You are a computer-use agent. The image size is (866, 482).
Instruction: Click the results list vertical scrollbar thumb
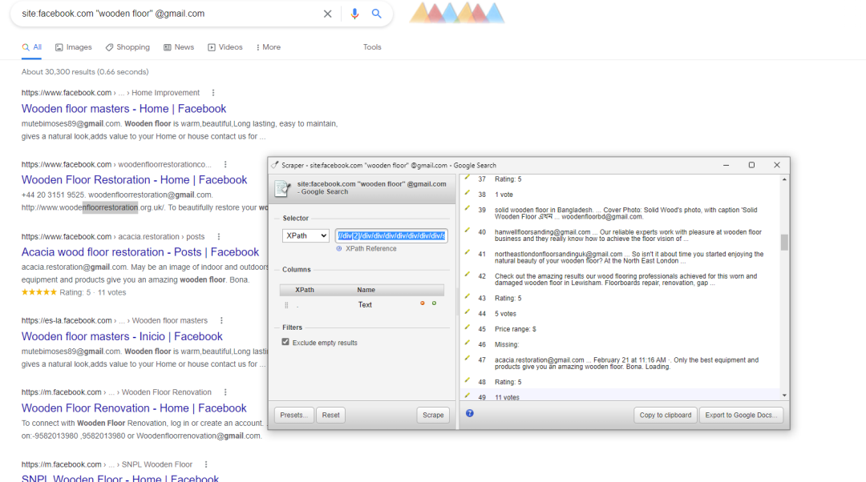(784, 242)
